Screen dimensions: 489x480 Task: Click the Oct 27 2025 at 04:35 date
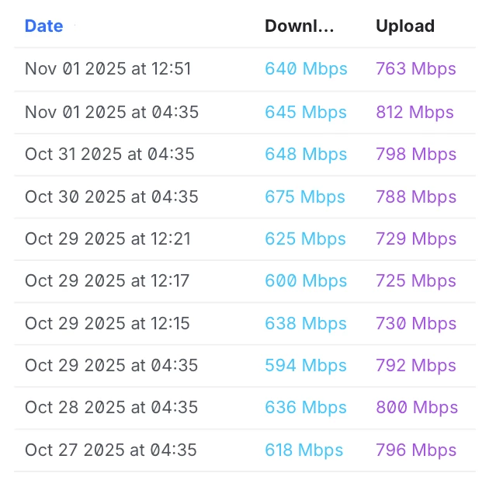point(111,450)
